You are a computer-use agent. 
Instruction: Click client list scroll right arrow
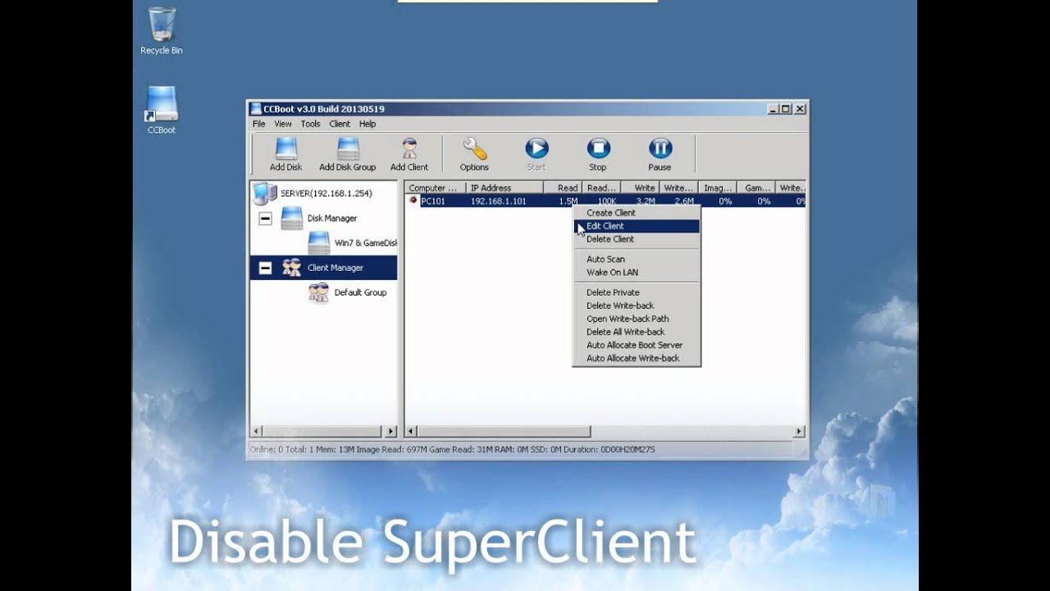tap(799, 431)
